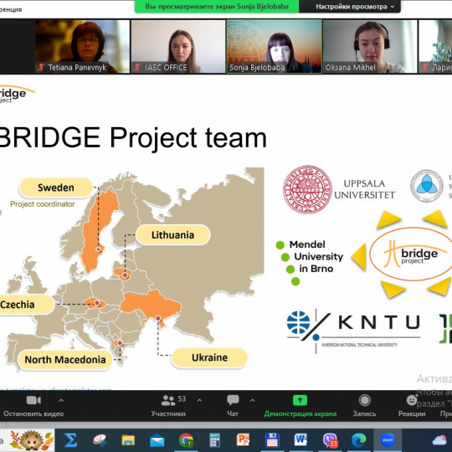Open the view settings dropdown
Screen dimensions: 452x452
pos(355,7)
